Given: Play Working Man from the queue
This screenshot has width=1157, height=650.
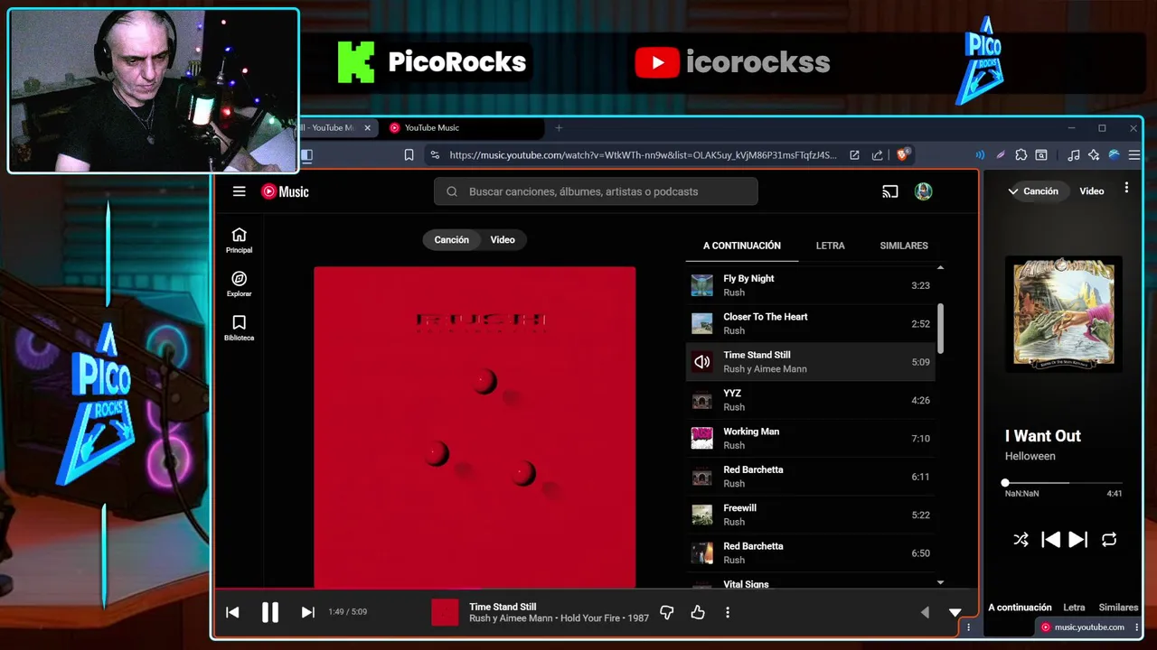Looking at the screenshot, I should (811, 438).
